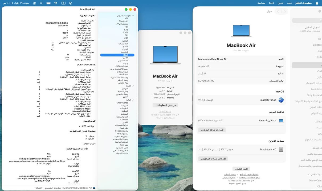
Task: Click the date and time in the menu bar
Action: [16, 3]
